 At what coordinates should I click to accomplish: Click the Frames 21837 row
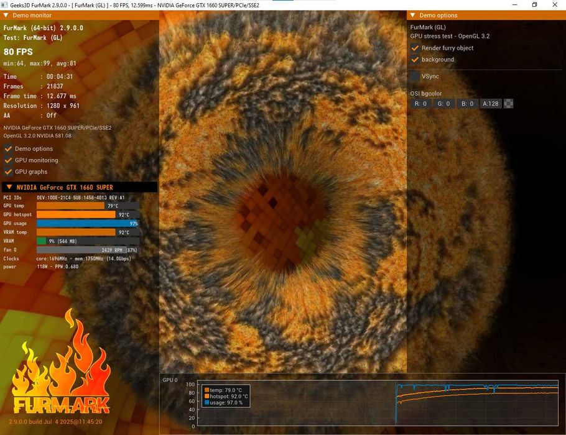pyautogui.click(x=33, y=86)
